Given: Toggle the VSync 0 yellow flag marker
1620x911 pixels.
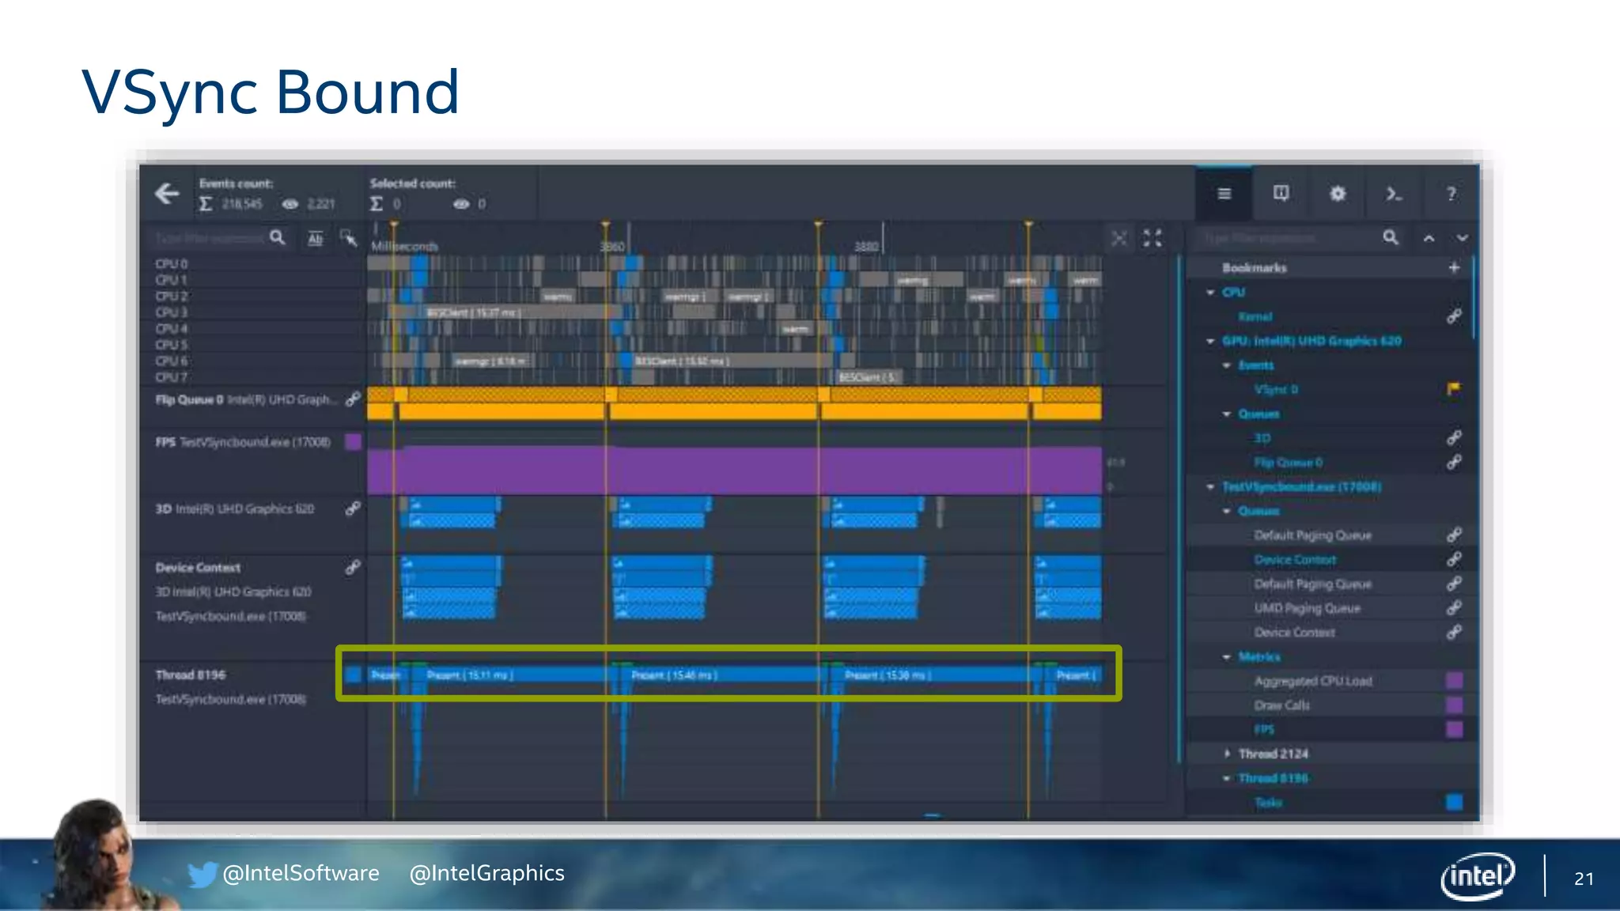Looking at the screenshot, I should (x=1454, y=389).
